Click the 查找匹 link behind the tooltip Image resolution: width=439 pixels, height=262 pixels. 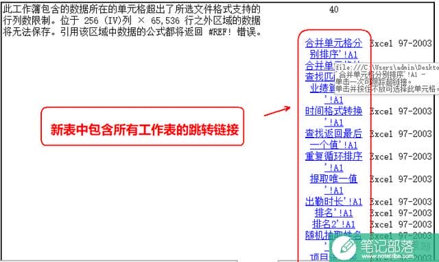[320, 77]
